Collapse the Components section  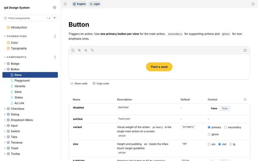(x=15, y=57)
